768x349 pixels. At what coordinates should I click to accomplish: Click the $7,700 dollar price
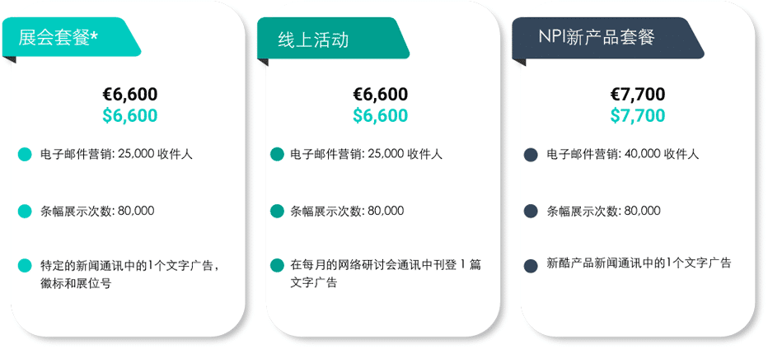pos(637,116)
